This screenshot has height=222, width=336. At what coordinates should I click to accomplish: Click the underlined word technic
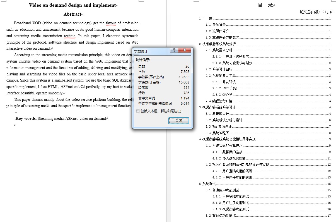[70, 36]
